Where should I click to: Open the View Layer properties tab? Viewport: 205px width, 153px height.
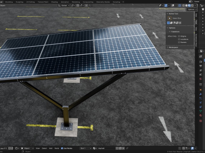click(x=201, y=70)
